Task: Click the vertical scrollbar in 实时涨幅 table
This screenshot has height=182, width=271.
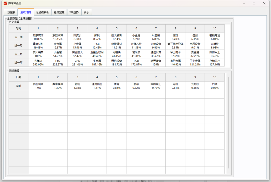Action: coord(228,123)
